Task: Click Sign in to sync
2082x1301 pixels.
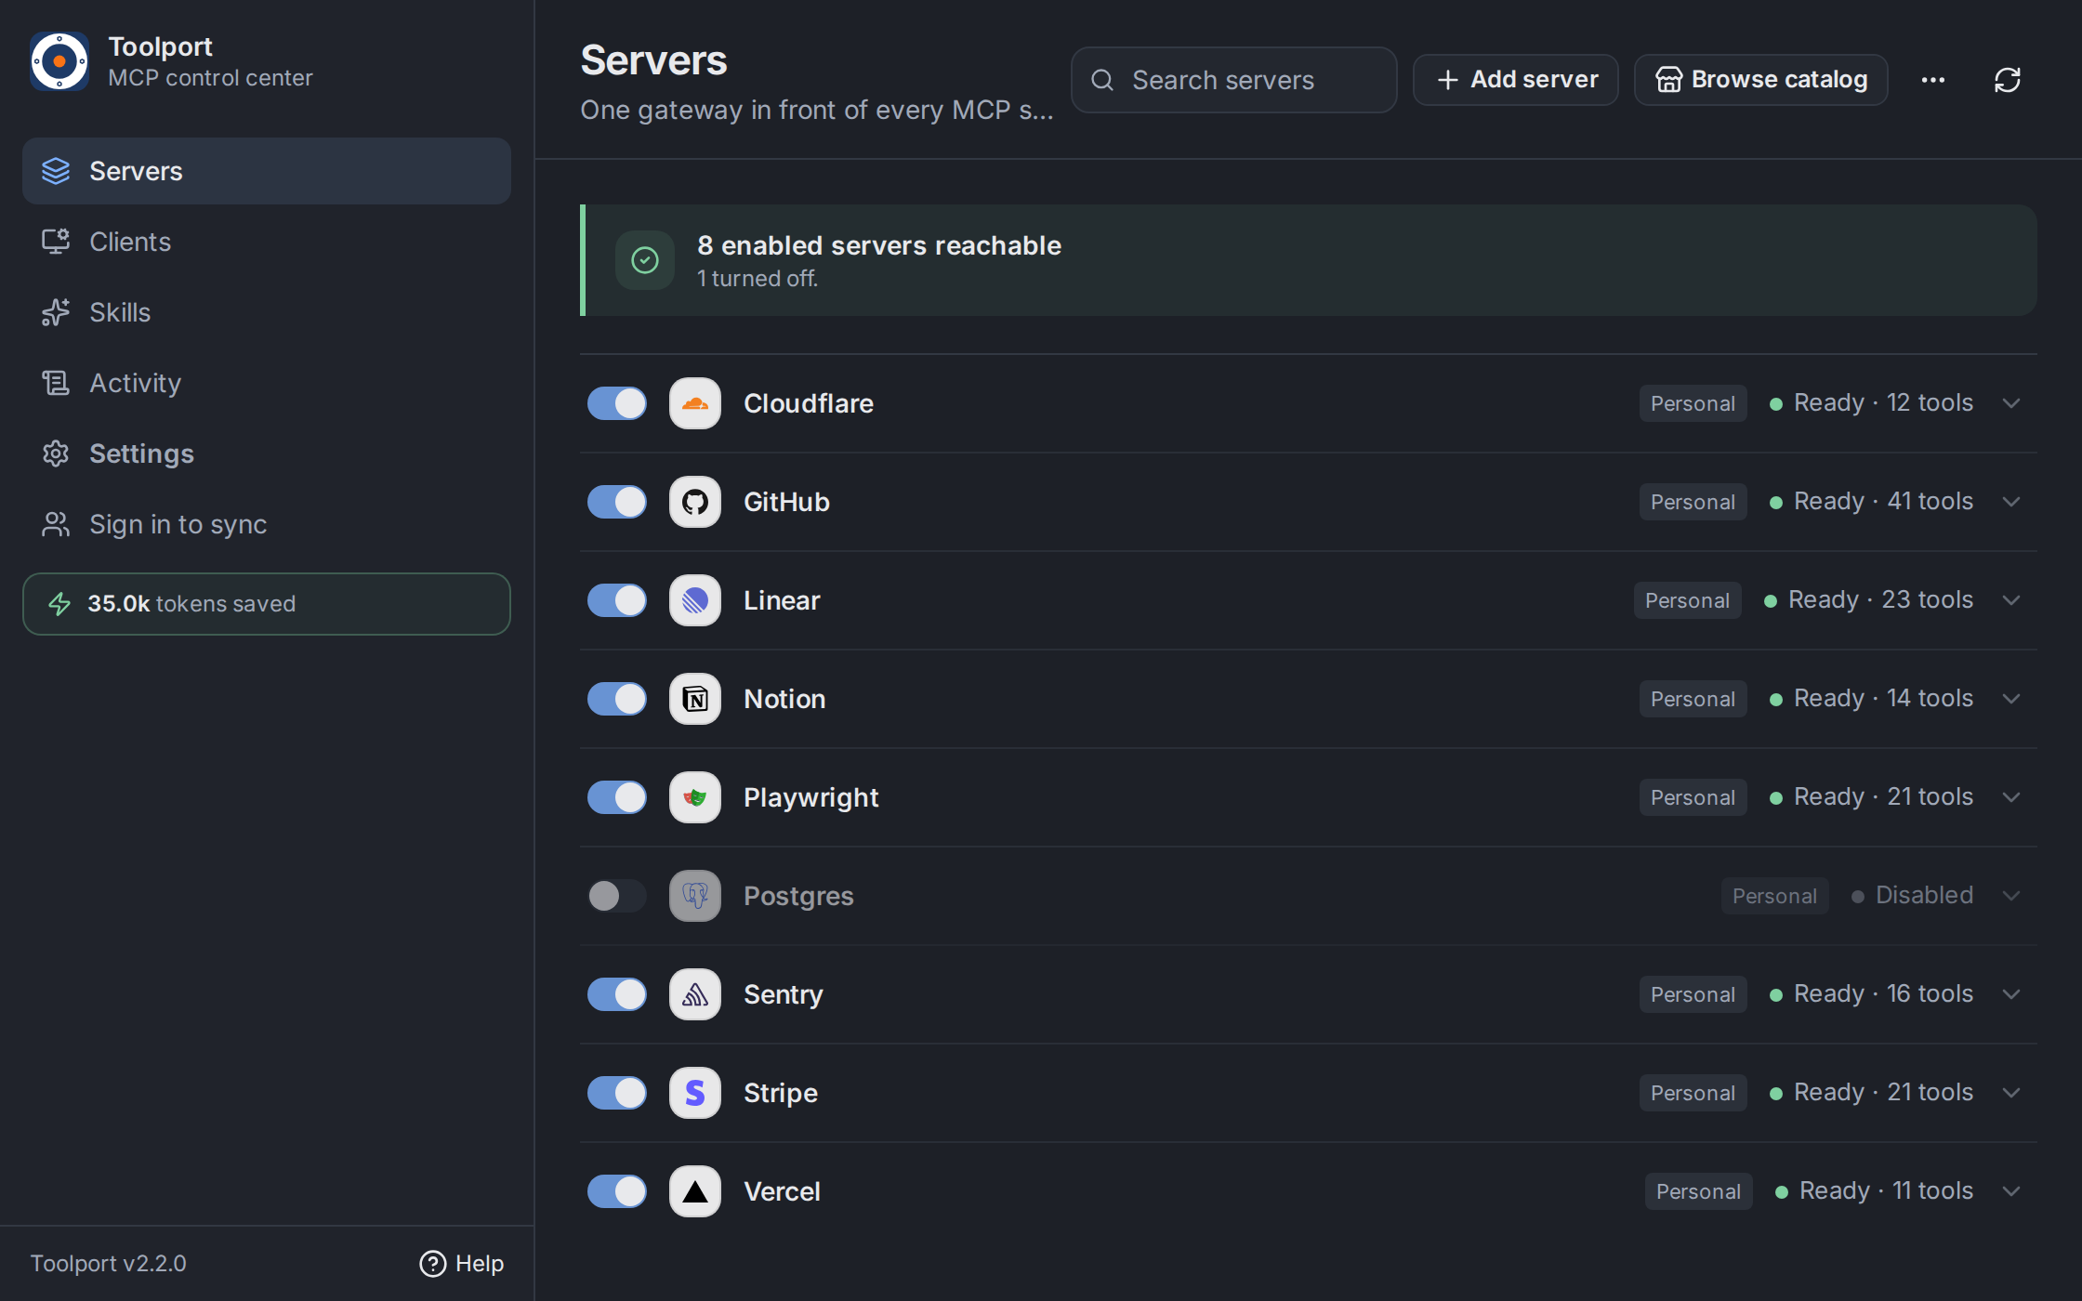Action: coord(267,524)
